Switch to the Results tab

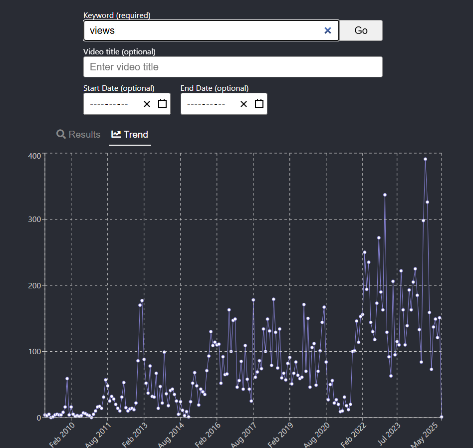pyautogui.click(x=78, y=134)
